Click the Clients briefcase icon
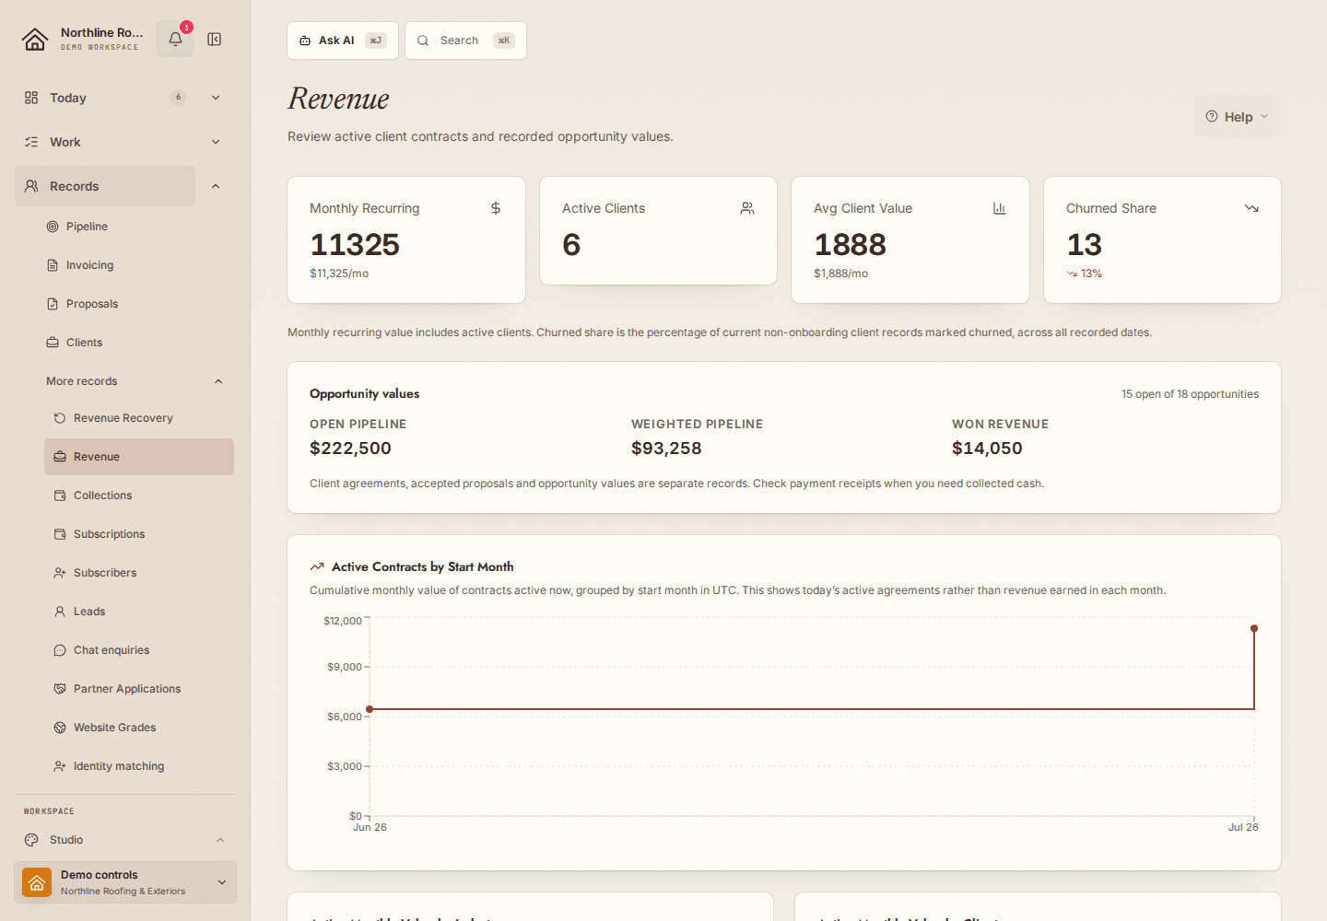The height and width of the screenshot is (921, 1327). pyautogui.click(x=53, y=343)
